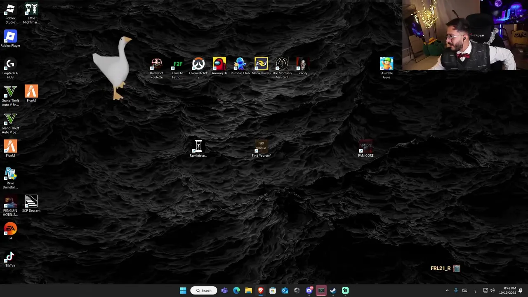
Task: Select Grand Theft Auto V Le... shortcut
Action: pos(10,124)
